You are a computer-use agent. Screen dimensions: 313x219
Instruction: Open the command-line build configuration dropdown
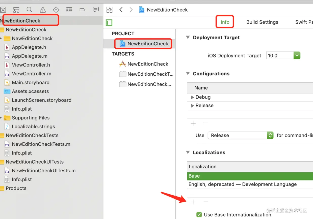(241, 135)
